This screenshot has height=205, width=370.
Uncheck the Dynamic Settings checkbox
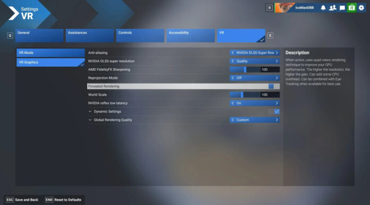point(277,111)
